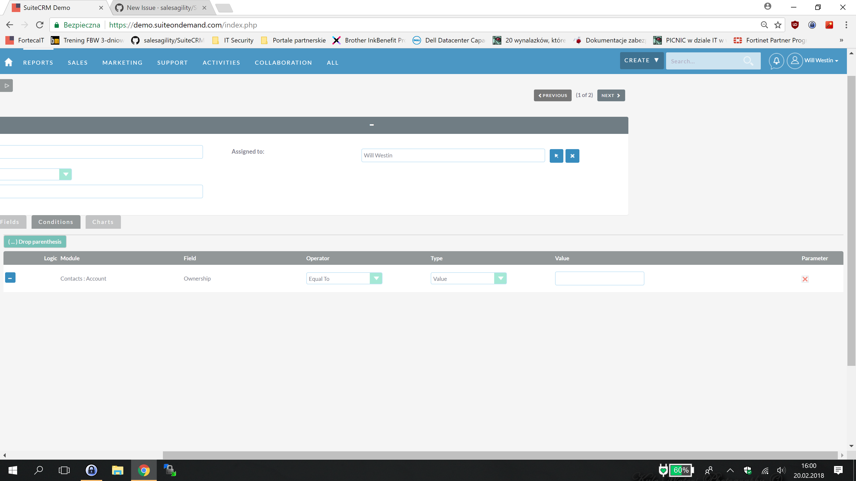856x481 pixels.
Task: Click the red X parameter toggle
Action: point(805,279)
